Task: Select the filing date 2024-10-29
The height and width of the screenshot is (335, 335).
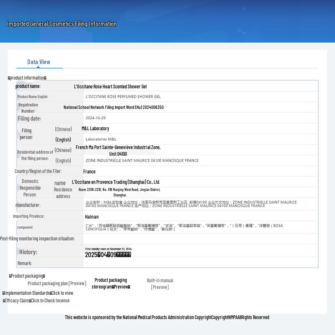Action: (95, 118)
